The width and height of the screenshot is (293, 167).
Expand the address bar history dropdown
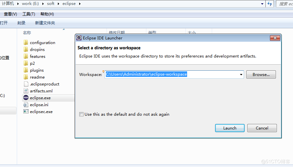pos(262,4)
